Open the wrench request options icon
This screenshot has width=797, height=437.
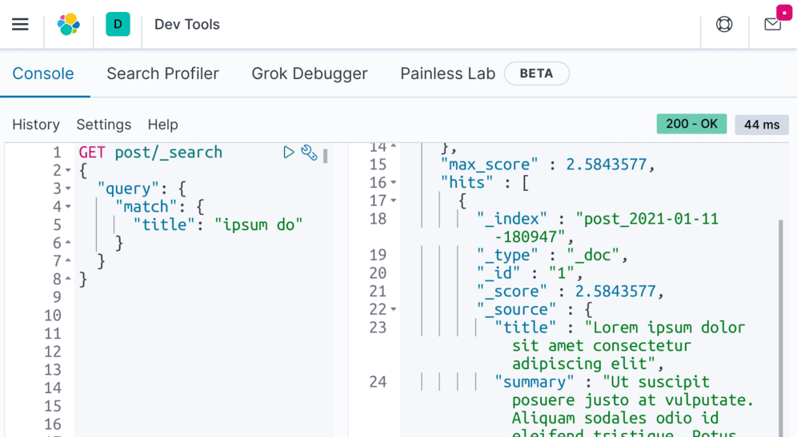click(x=309, y=152)
